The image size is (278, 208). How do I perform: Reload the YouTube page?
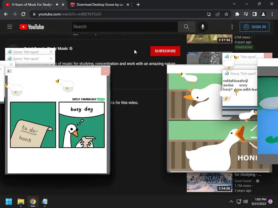(23, 14)
